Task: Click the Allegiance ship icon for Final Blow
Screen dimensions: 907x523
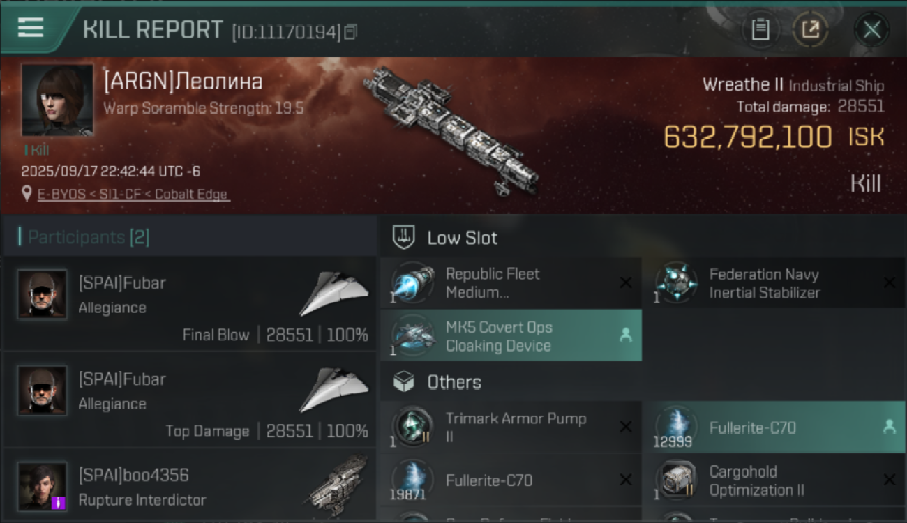Action: [333, 294]
